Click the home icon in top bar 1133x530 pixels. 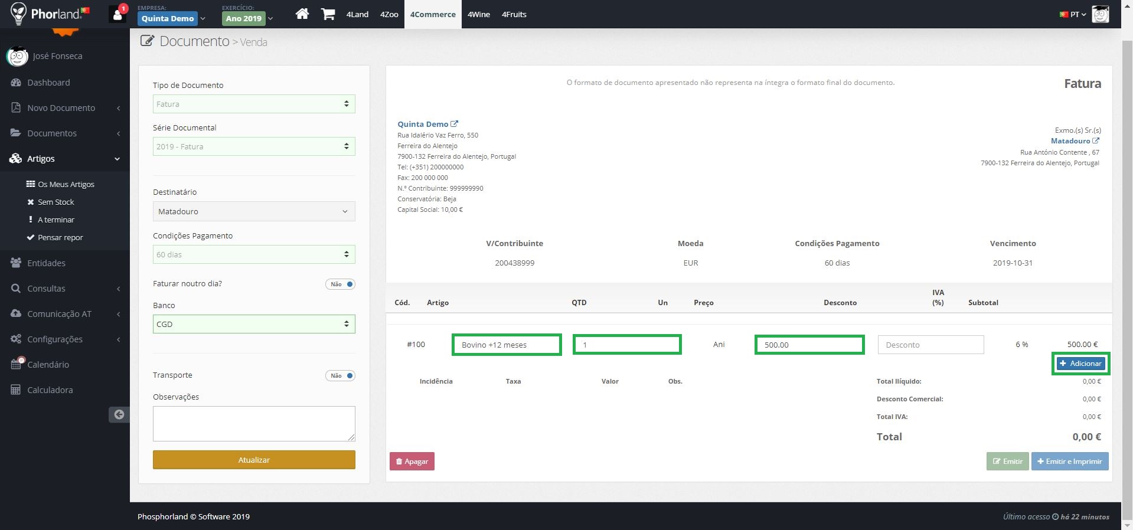[302, 14]
